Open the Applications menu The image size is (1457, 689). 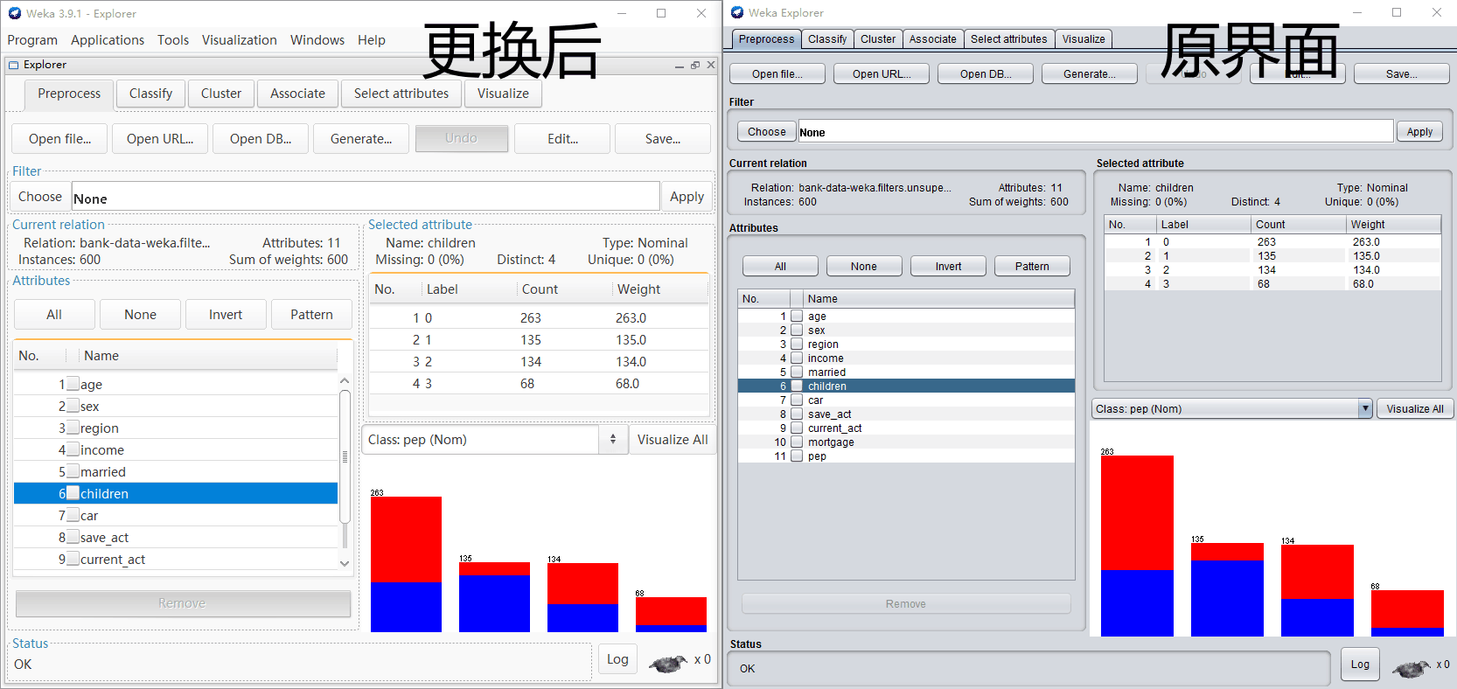[108, 40]
